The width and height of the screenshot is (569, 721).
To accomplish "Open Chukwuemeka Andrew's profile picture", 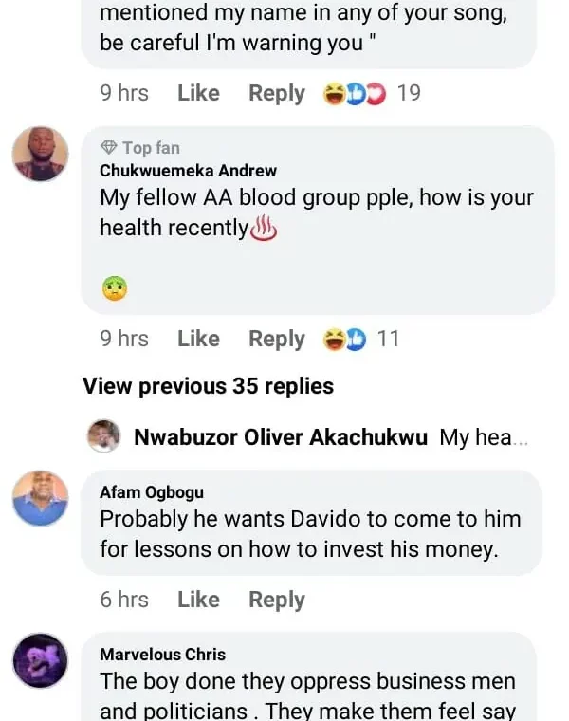I will pos(40,154).
